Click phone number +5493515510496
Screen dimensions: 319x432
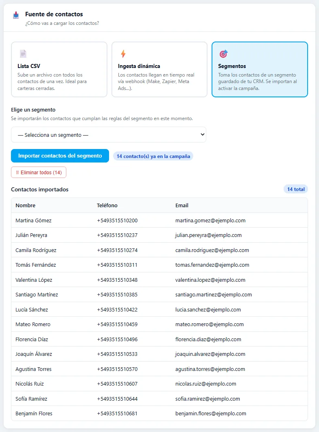pyautogui.click(x=117, y=340)
